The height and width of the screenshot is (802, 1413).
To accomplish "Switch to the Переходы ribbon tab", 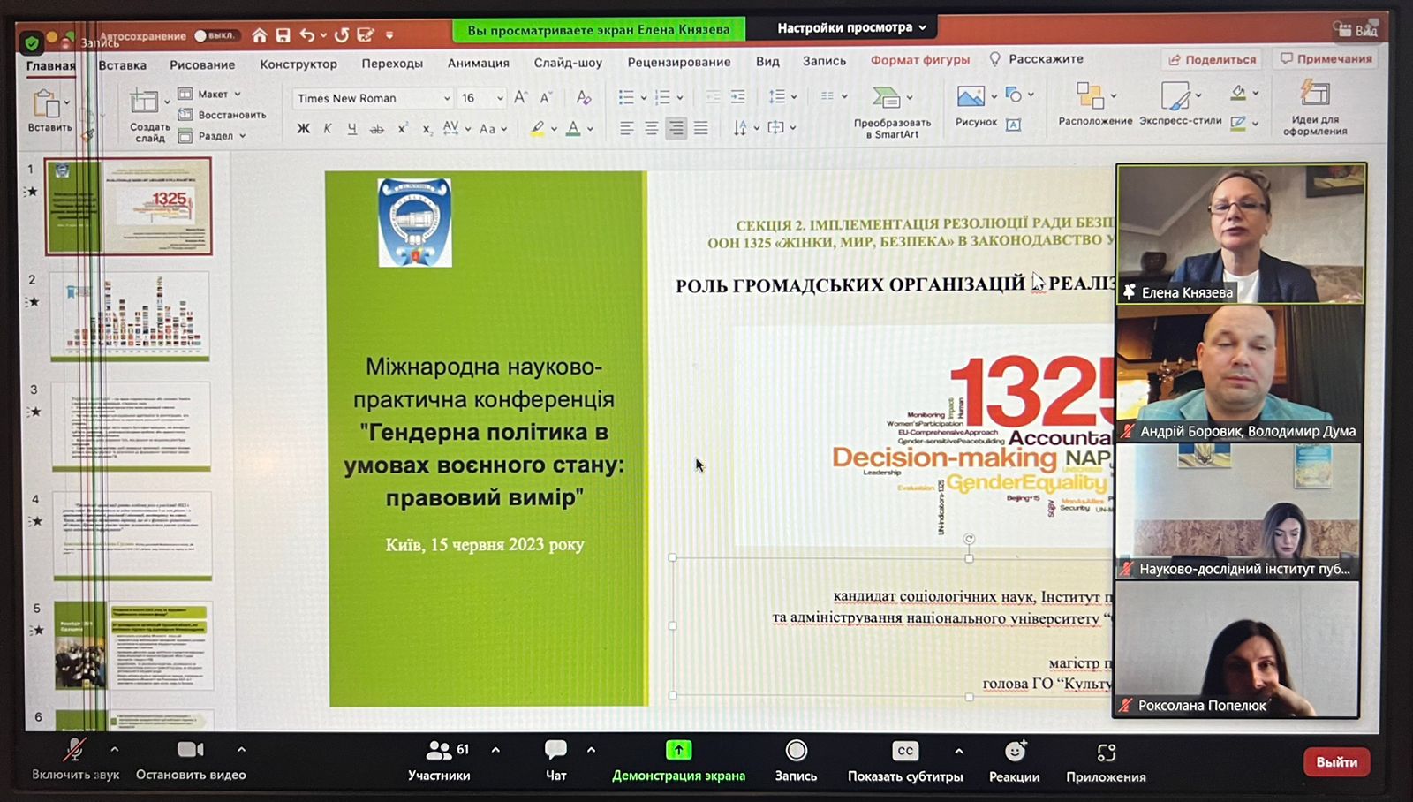I will click(392, 64).
